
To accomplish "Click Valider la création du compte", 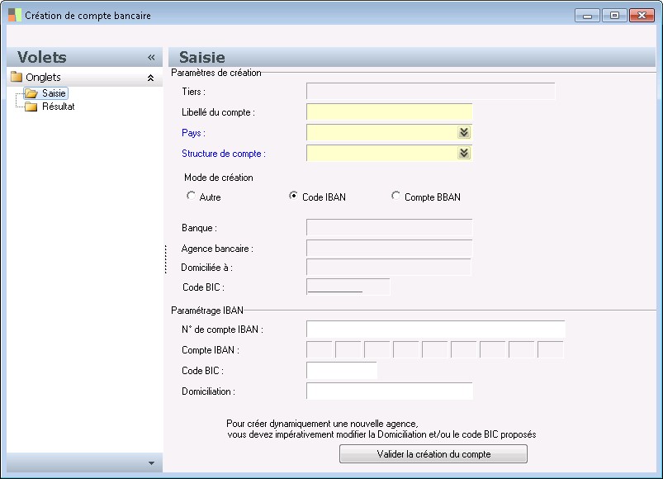I will 433,454.
